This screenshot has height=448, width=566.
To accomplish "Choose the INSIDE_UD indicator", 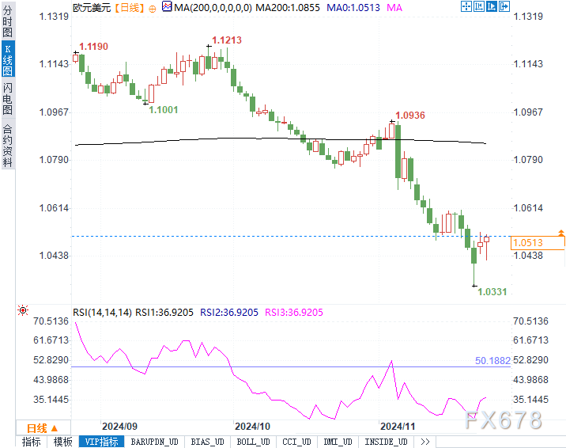I will (x=387, y=442).
